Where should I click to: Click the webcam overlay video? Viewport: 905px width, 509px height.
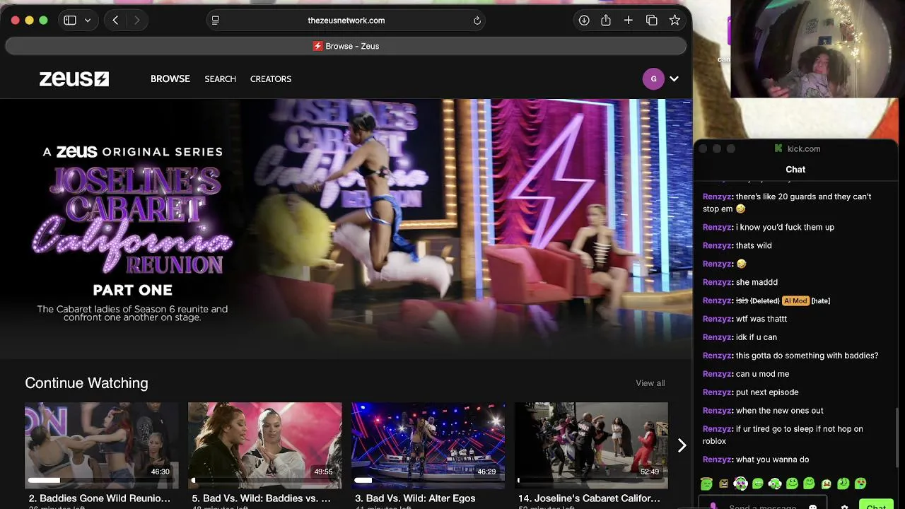814,49
